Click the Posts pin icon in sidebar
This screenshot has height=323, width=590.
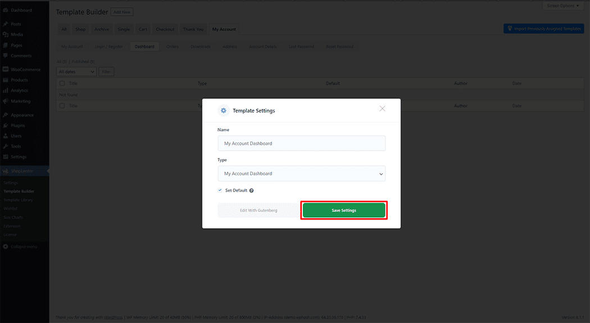click(6, 24)
